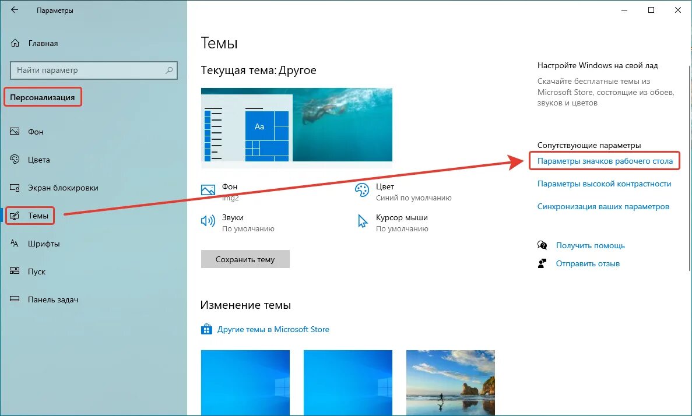This screenshot has height=416, width=692.
Task: Open Курсор мыши По умолчанию setting
Action: (x=393, y=223)
